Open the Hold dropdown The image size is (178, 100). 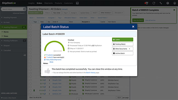(x=95, y=13)
